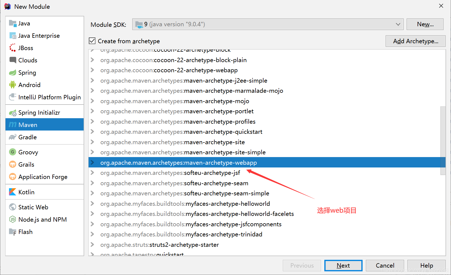451x275 pixels.
Task: Click the Kotlin logo icon
Action: (x=13, y=192)
